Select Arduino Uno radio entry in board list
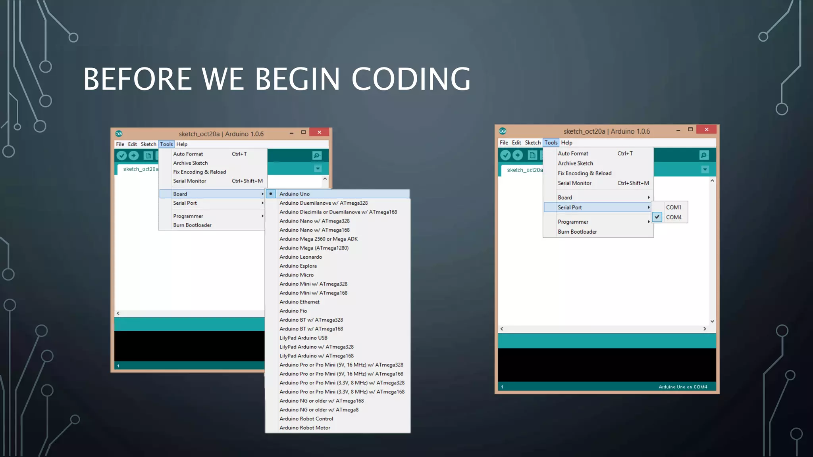This screenshot has height=457, width=813. pyautogui.click(x=337, y=194)
